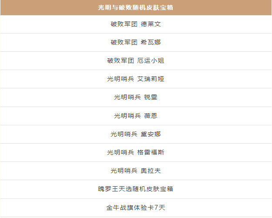272x218 pixels.
Task: Click the name 锐雯
Action: (151, 97)
